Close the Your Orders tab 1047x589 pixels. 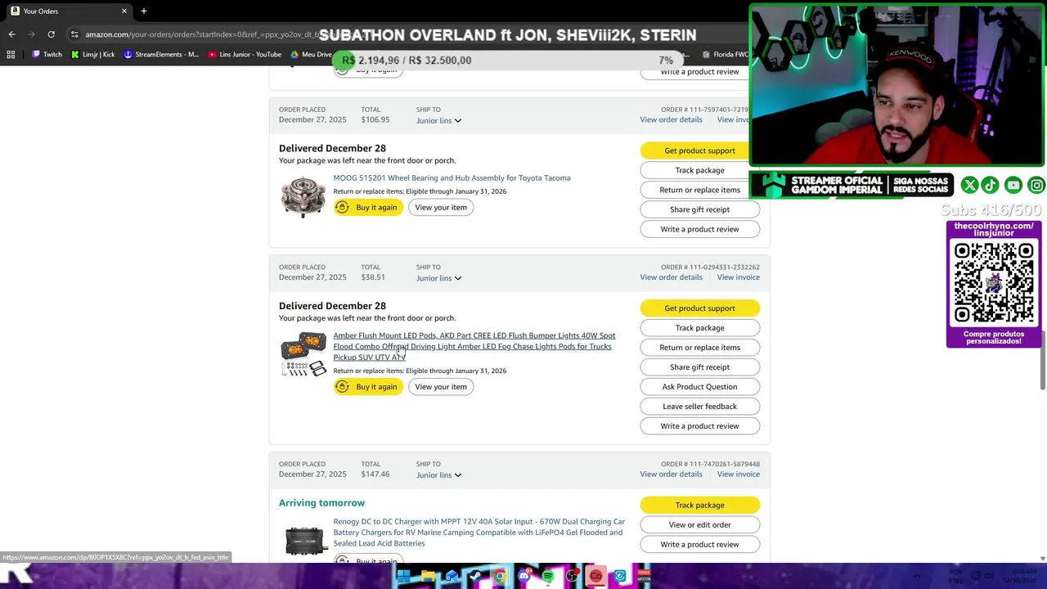click(124, 11)
